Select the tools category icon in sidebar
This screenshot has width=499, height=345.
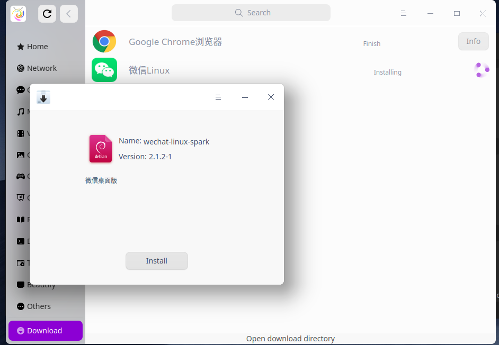pos(21,263)
